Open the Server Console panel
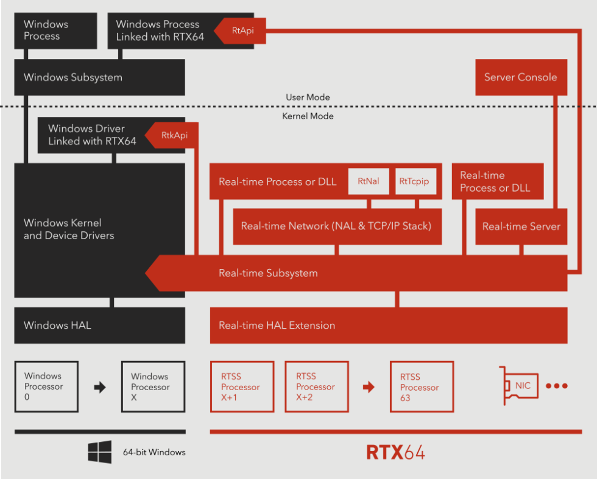Image resolution: width=597 pixels, height=479 pixels. tap(521, 77)
